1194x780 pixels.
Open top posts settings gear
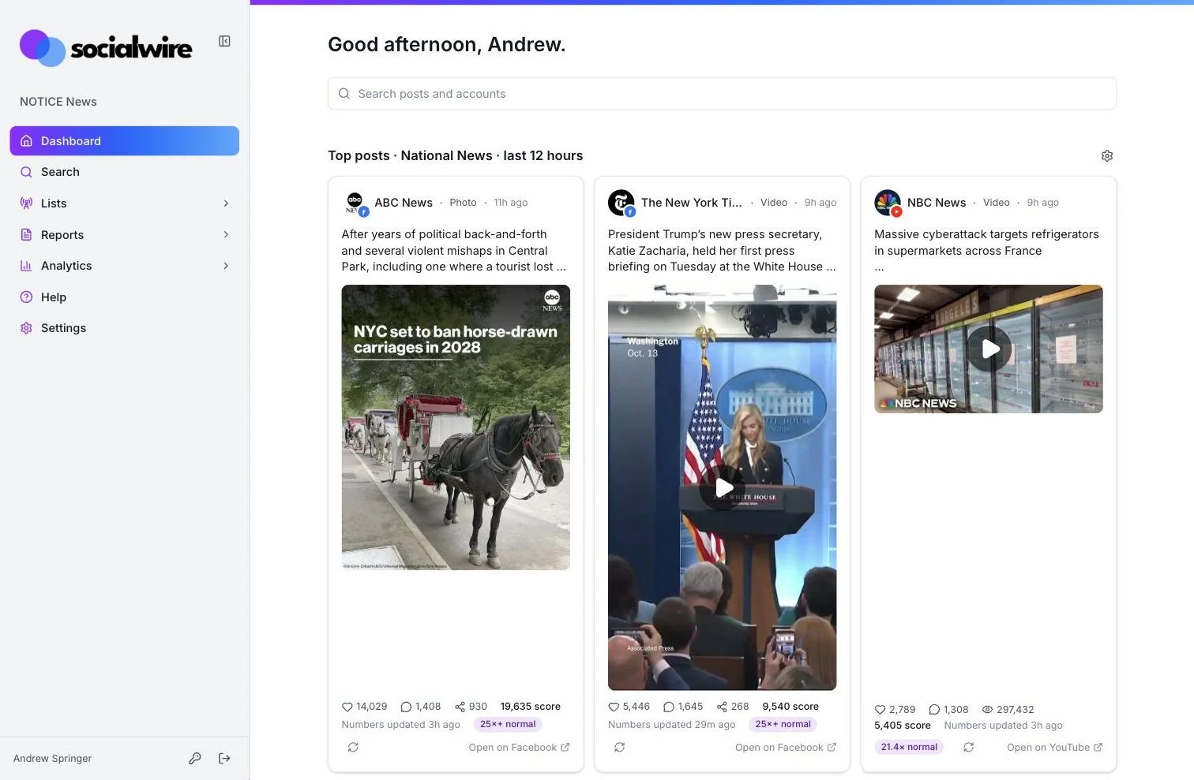(x=1107, y=156)
